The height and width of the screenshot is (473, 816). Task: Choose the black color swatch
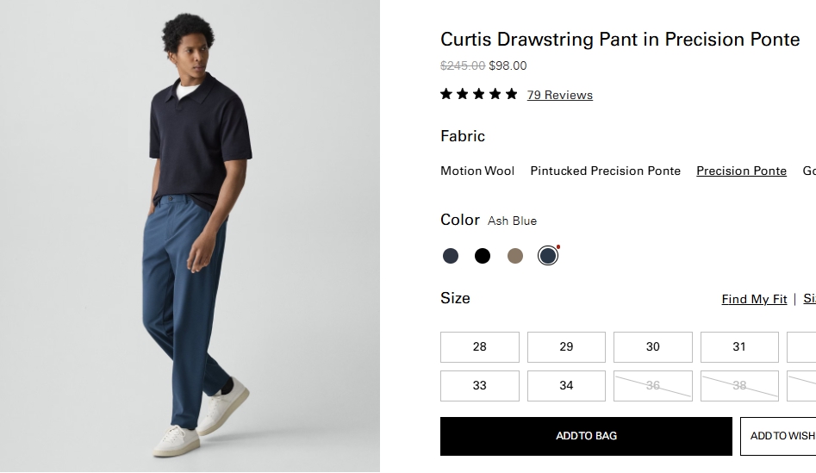click(x=483, y=256)
